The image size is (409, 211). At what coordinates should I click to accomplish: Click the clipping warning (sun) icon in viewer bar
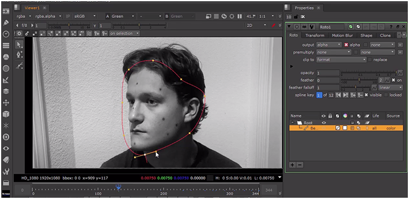pyautogui.click(x=232, y=16)
